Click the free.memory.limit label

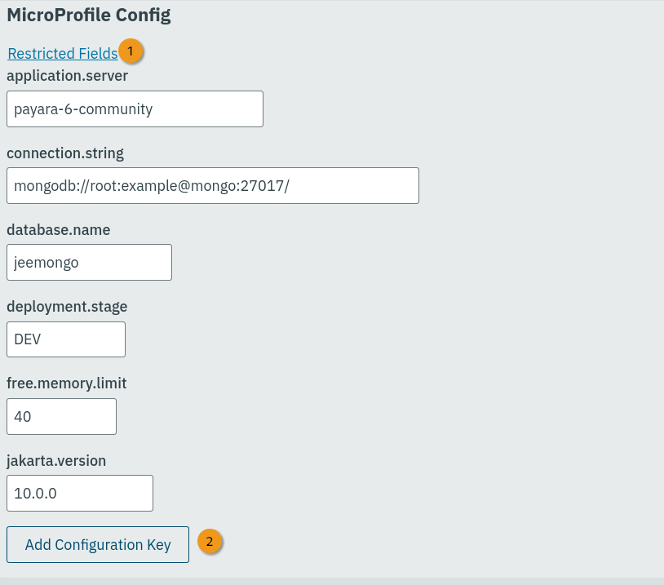click(67, 383)
